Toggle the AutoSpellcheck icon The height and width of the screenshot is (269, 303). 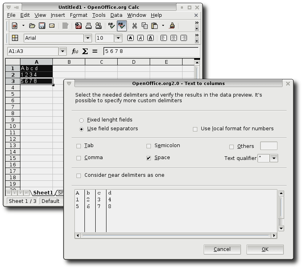tap(122, 26)
